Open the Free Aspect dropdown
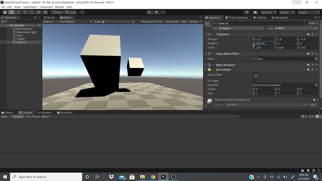This screenshot has height=181, width=322. click(x=76, y=21)
